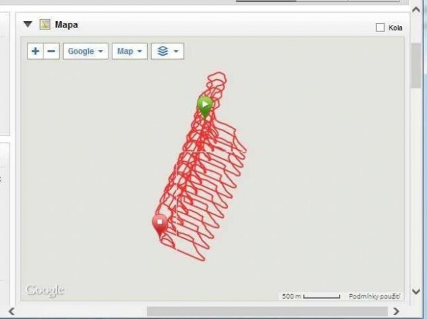Click the green start marker pin
This screenshot has width=427, height=319.
coord(205,107)
